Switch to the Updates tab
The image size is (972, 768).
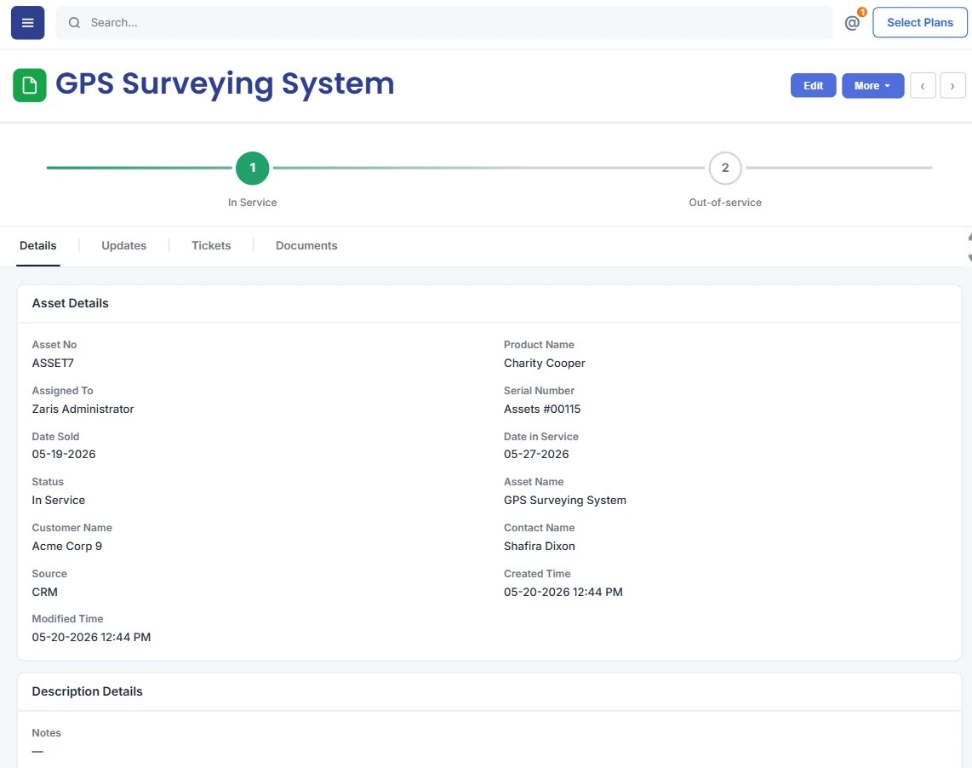124,246
